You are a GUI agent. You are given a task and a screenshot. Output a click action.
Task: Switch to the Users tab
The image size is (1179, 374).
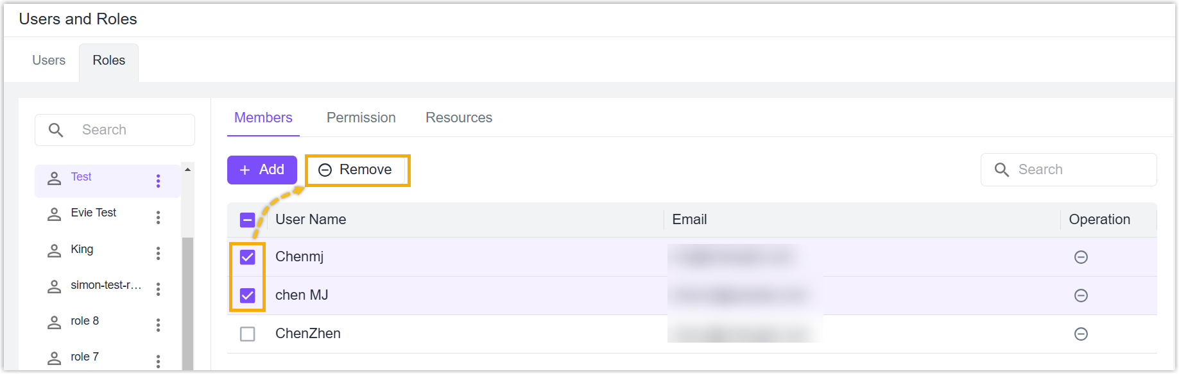pos(49,60)
